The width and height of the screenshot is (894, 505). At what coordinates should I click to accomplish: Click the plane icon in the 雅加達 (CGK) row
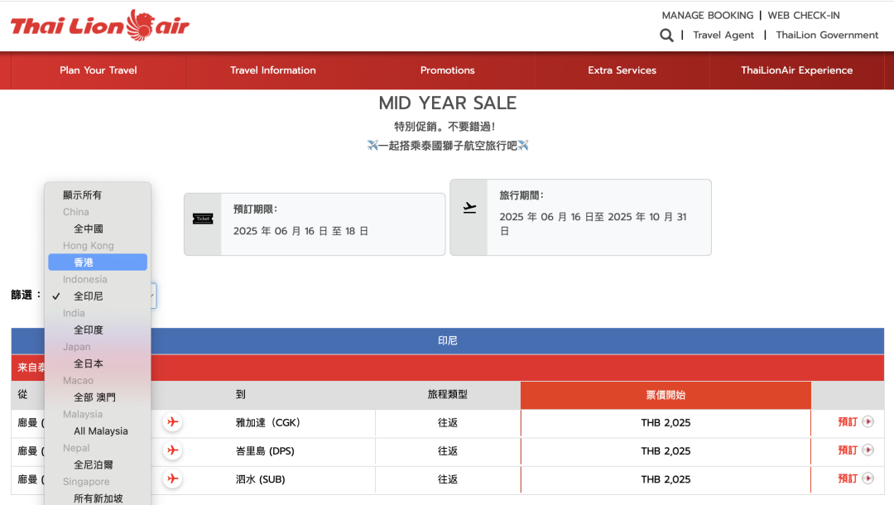[173, 422]
